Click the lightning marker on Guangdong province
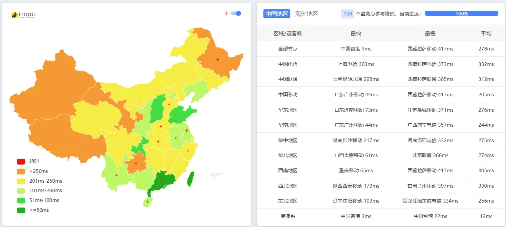506x227 pixels. pyautogui.click(x=162, y=180)
